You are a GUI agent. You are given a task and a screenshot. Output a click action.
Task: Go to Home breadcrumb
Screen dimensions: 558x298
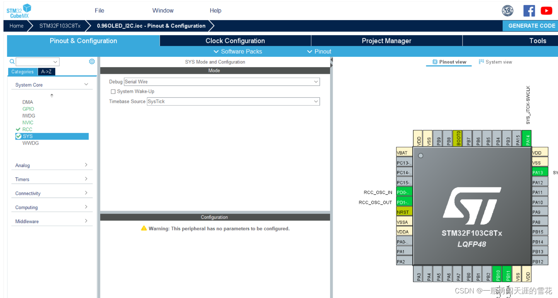click(16, 26)
